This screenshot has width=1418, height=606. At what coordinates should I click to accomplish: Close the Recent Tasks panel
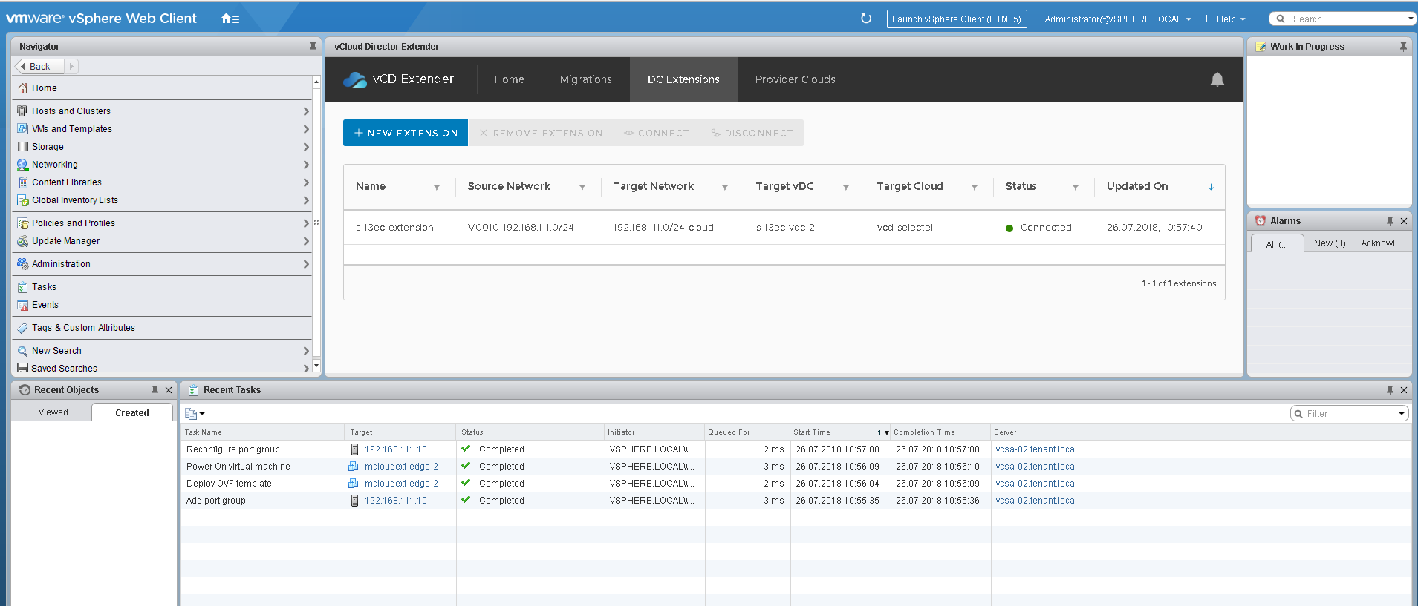pyautogui.click(x=1404, y=390)
